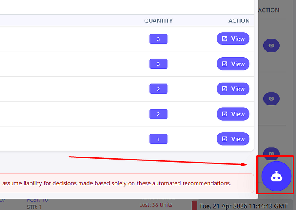296x210 pixels.
Task: Select the quantity badge 3 in second row
Action: 158,64
